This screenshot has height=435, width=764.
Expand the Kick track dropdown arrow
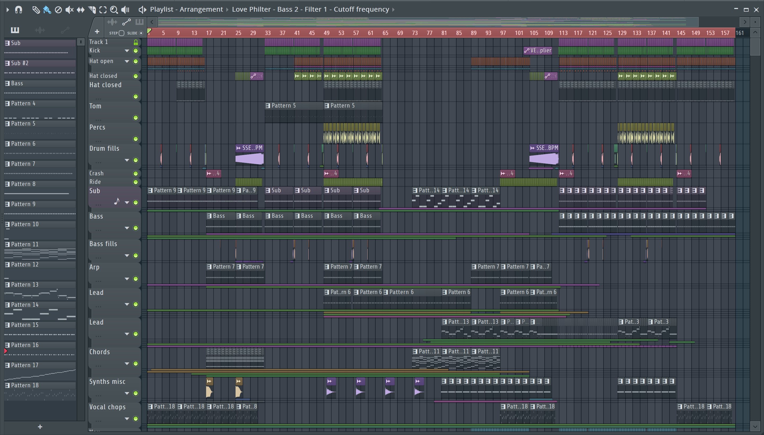(x=127, y=51)
